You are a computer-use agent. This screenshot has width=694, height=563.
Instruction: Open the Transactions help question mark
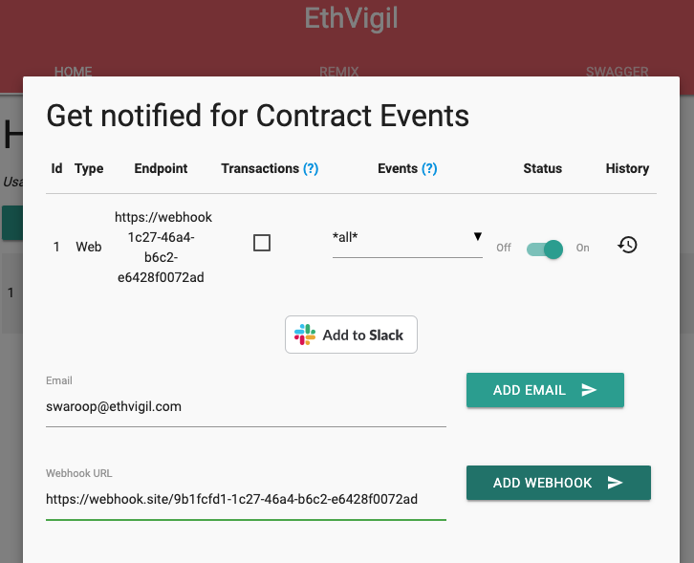coord(311,168)
